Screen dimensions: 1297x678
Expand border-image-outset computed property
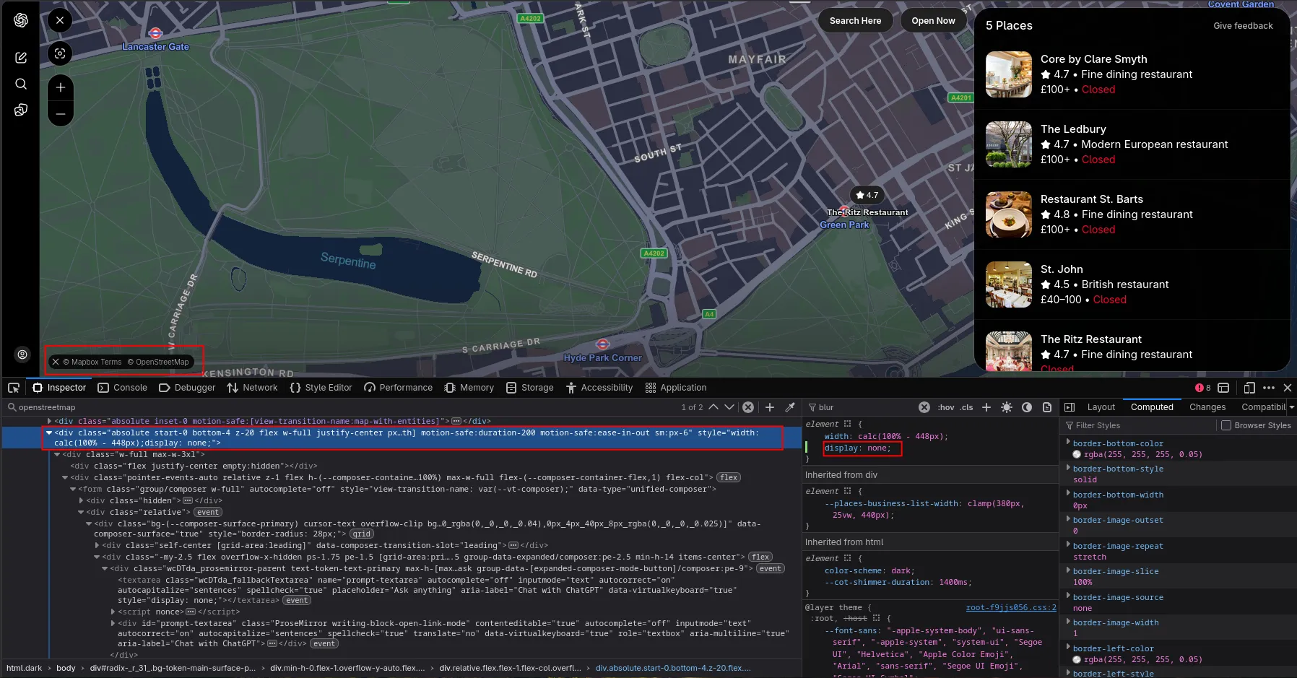pyautogui.click(x=1068, y=518)
